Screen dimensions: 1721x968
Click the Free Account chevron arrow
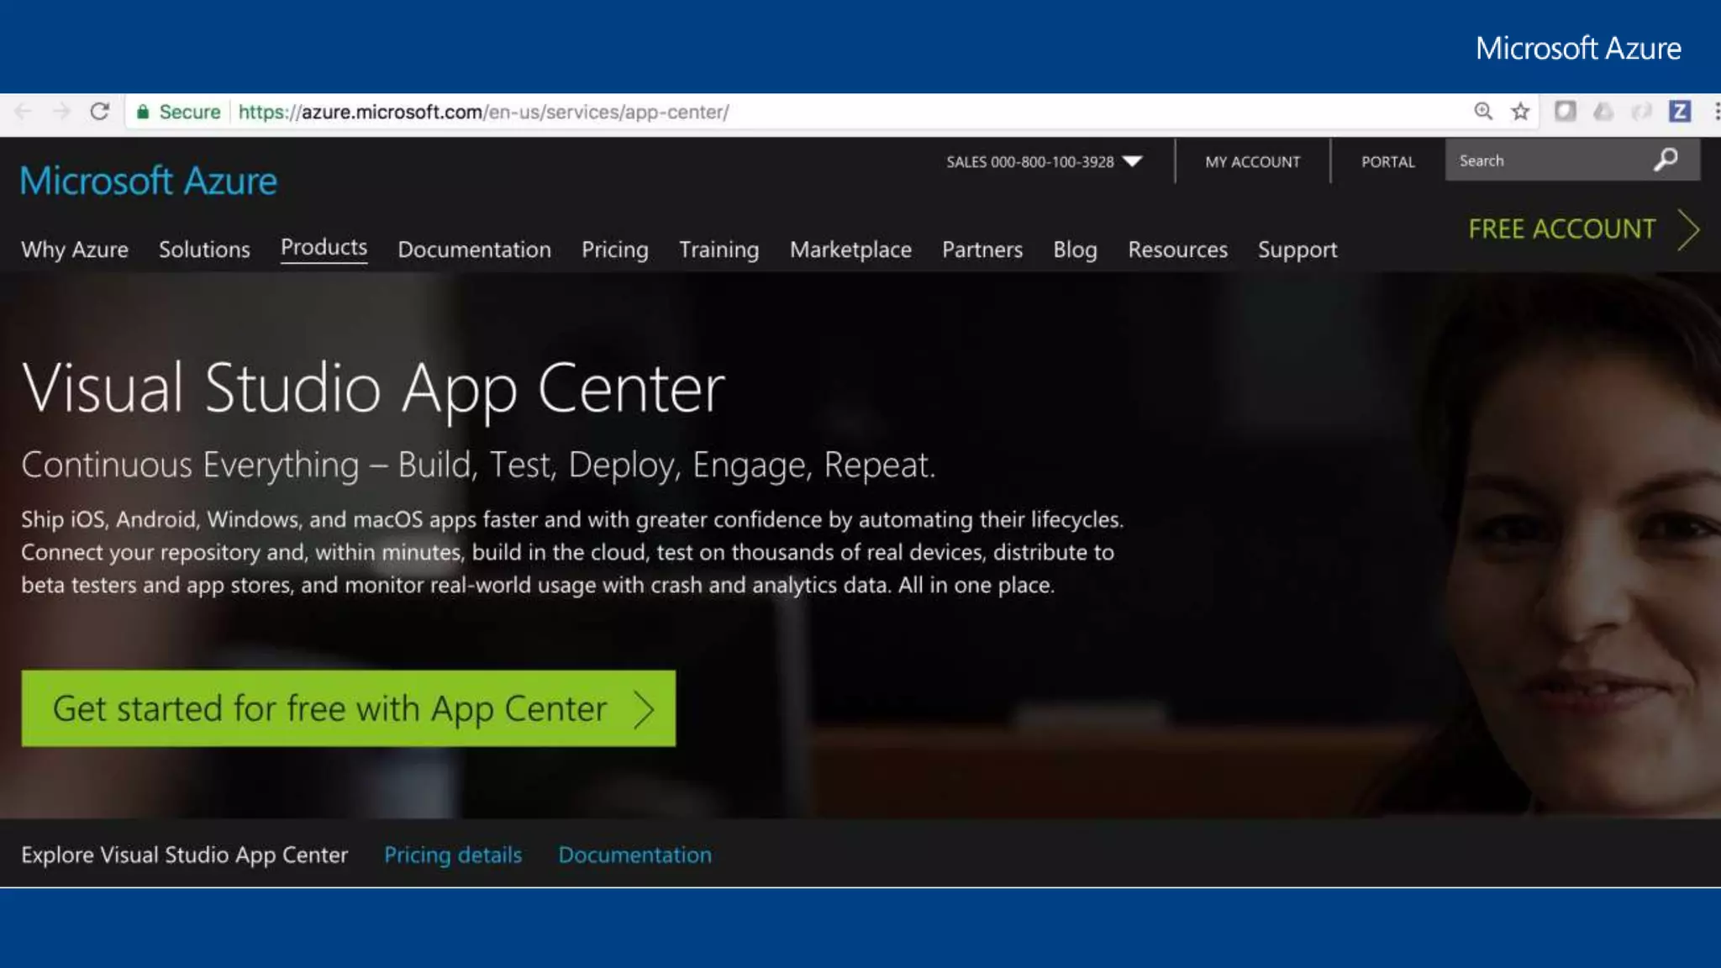pyautogui.click(x=1689, y=229)
